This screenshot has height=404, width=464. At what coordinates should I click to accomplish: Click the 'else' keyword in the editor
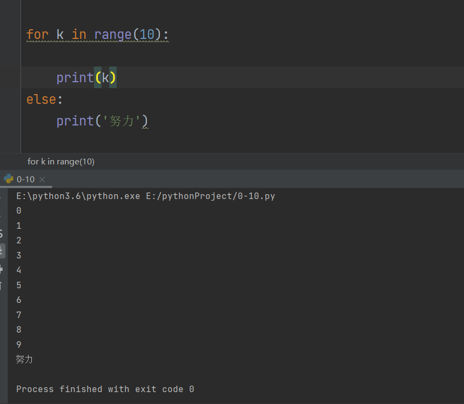41,99
